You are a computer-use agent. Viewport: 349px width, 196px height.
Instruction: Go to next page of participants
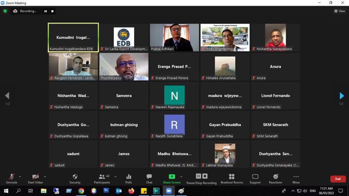click(342, 96)
